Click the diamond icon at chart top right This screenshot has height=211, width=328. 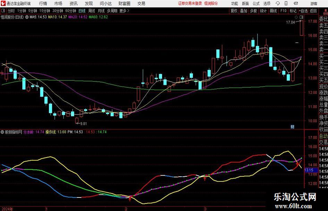pyautogui.click(x=296, y=17)
